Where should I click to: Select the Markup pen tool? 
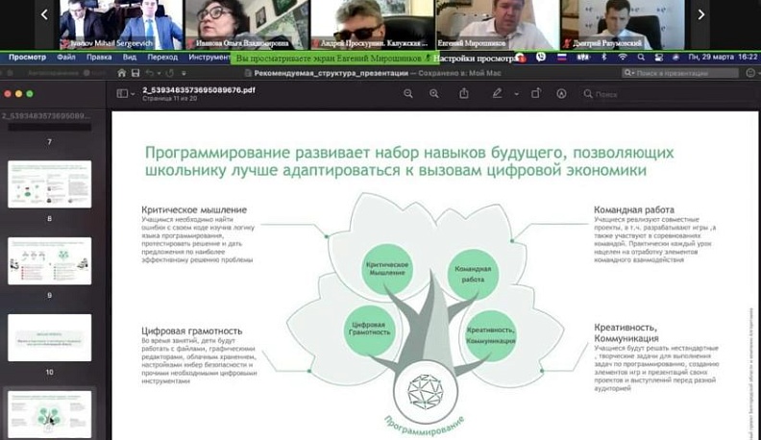[x=497, y=93]
